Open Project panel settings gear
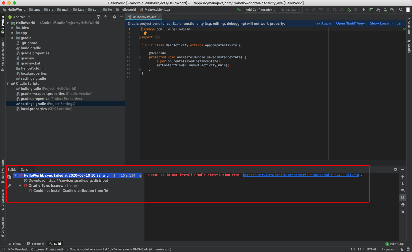The image size is (412, 252). (x=114, y=17)
